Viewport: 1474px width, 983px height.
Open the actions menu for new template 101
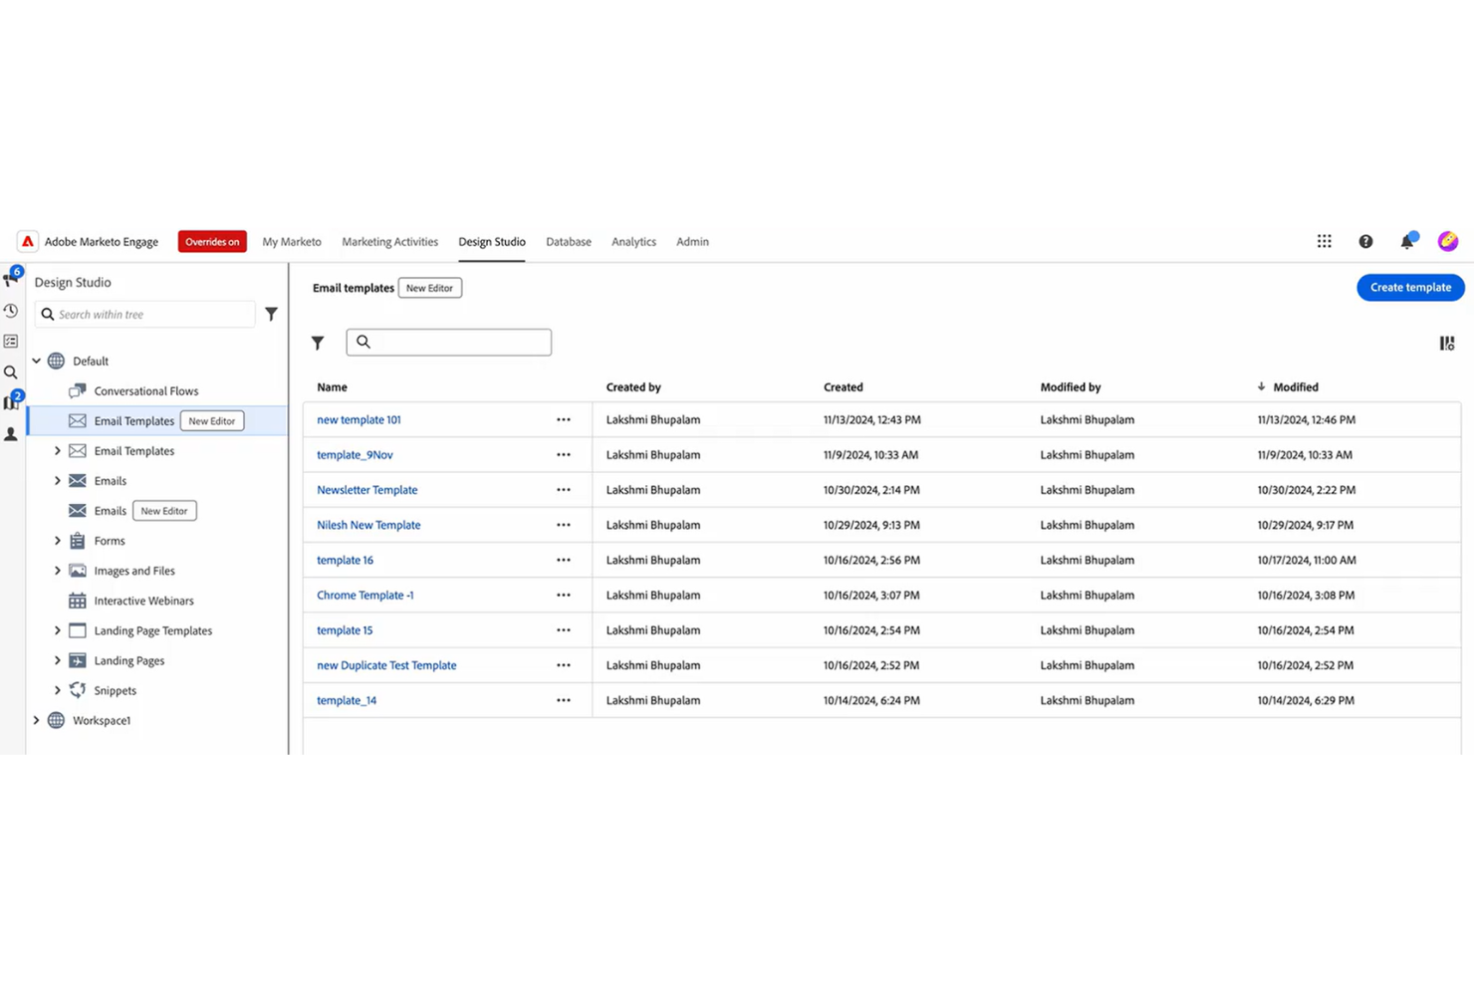[563, 419]
